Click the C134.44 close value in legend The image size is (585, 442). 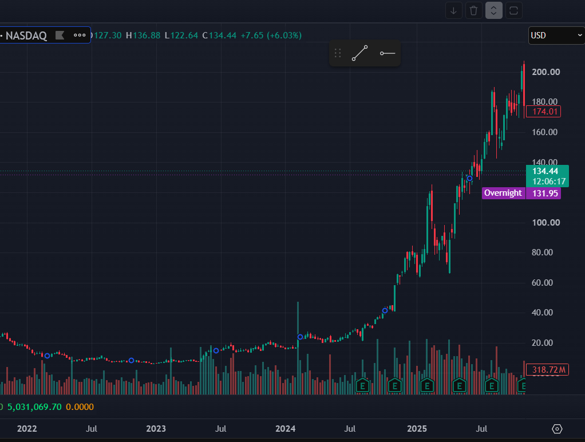click(x=219, y=35)
